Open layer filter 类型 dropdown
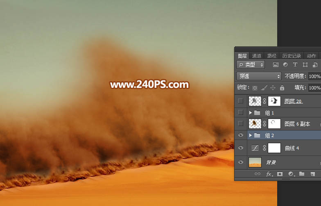Viewport: 321px width, 206px height. tap(251, 65)
